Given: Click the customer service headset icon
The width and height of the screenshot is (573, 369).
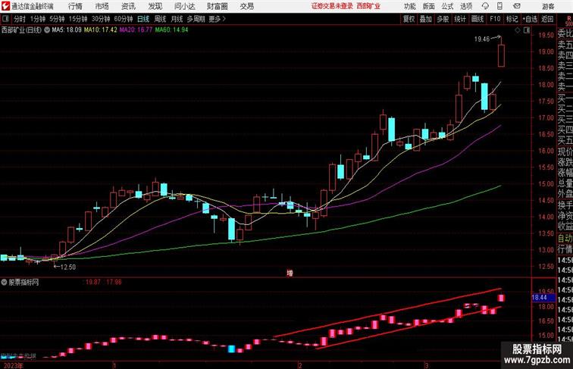Looking at the screenshot, I should click(x=485, y=6).
